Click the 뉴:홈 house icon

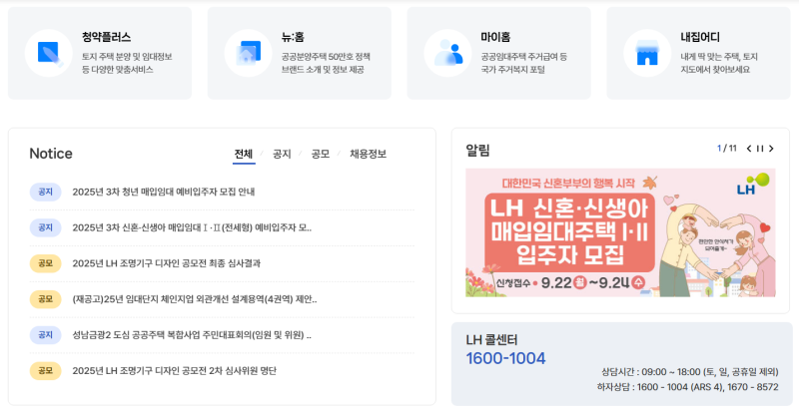[x=249, y=53]
